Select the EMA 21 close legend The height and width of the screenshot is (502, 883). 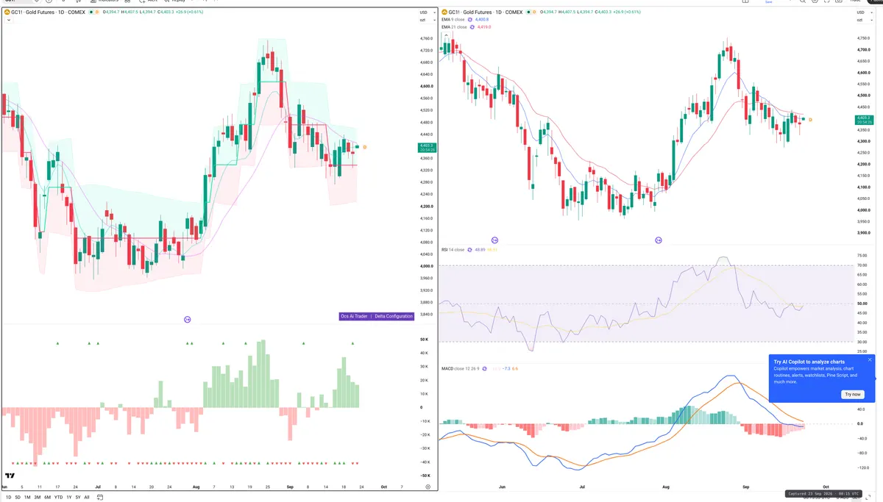[x=454, y=27]
